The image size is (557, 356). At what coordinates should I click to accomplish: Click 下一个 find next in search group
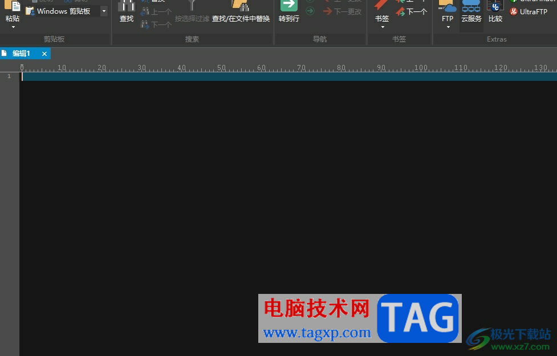coord(156,24)
